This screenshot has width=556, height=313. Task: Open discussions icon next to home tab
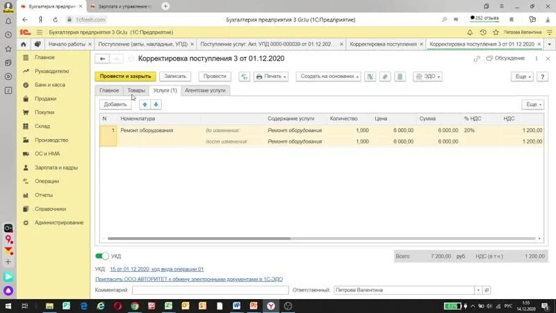coord(38,45)
